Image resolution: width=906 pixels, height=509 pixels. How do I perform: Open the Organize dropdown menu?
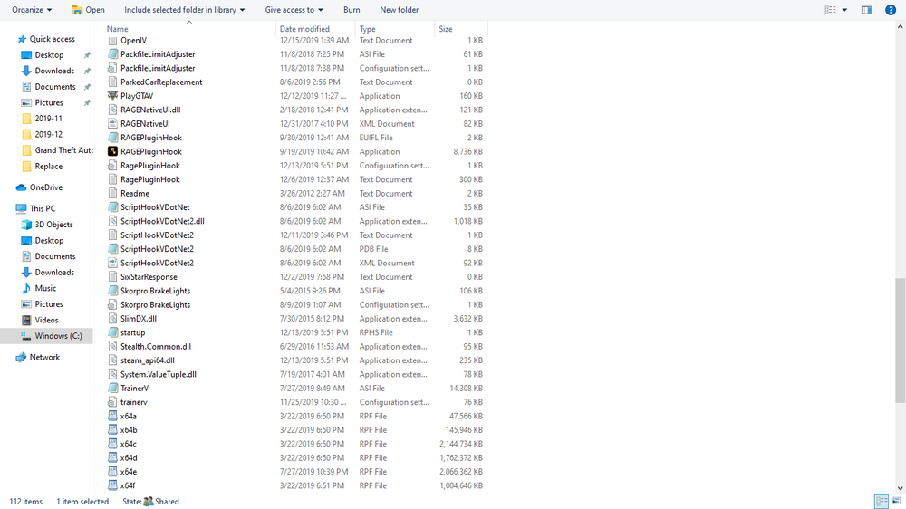(32, 10)
